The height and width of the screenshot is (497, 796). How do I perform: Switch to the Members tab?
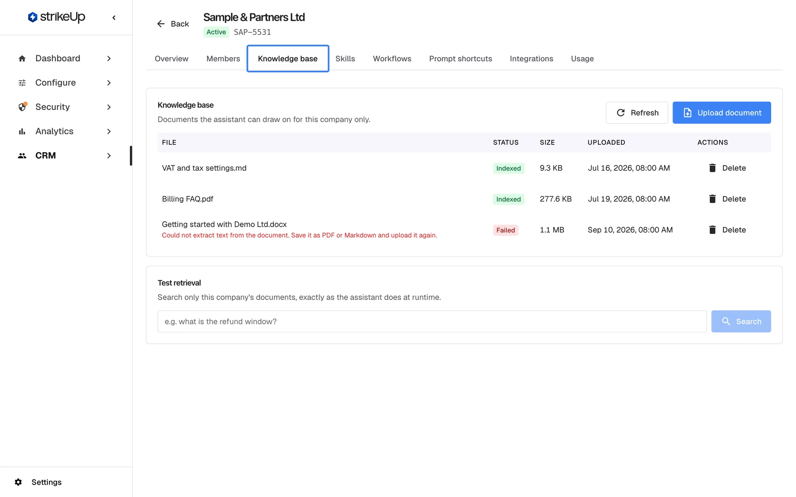tap(223, 59)
